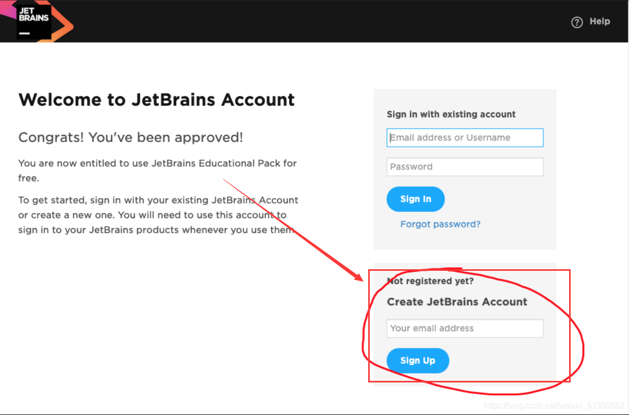Image resolution: width=629 pixels, height=415 pixels.
Task: Click the Create JetBrains Account heading
Action: (x=457, y=302)
